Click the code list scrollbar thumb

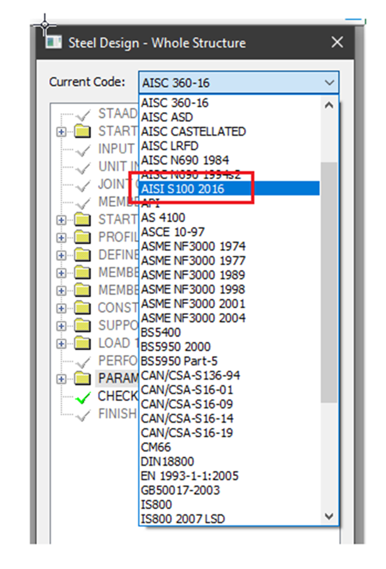[329, 282]
